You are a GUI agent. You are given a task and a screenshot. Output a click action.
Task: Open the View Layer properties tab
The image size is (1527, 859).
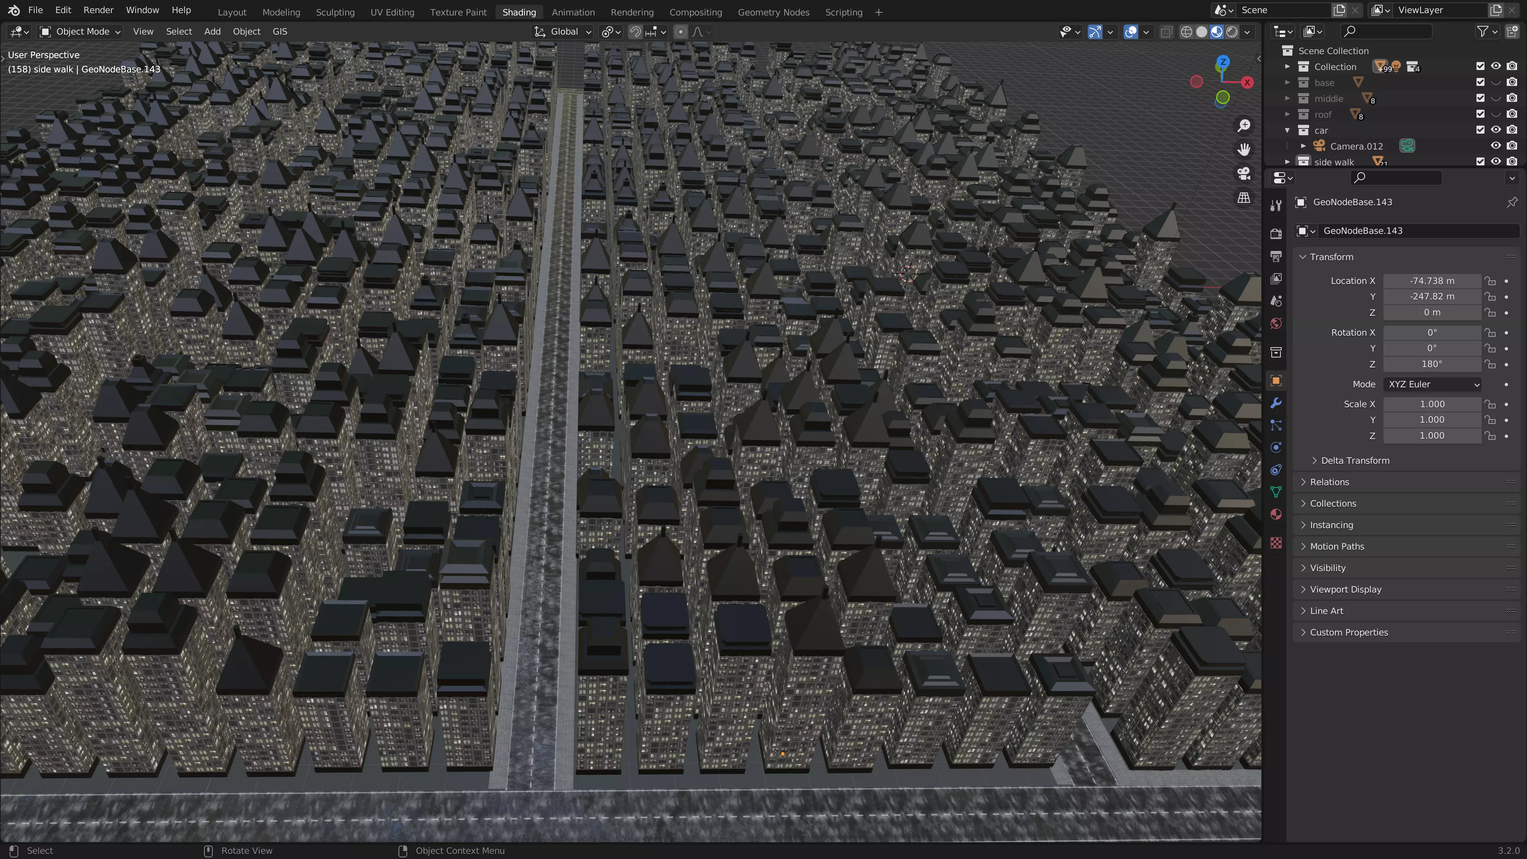coord(1276,279)
